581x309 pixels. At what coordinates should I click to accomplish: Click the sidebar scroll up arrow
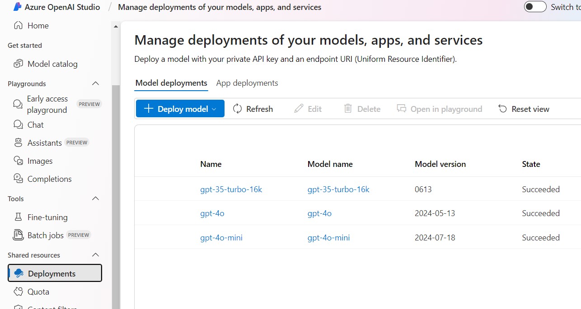(x=116, y=27)
